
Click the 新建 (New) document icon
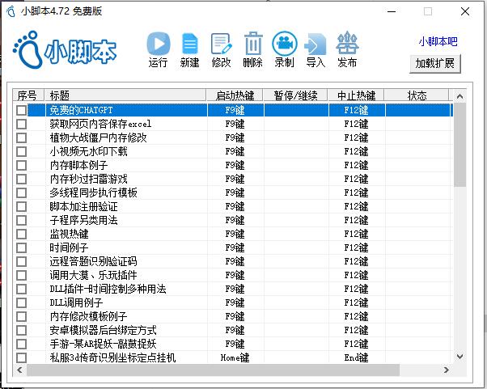point(189,44)
